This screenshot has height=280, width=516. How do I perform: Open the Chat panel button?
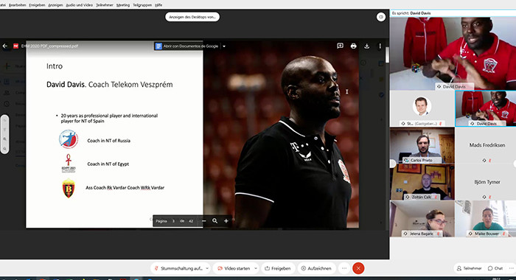pos(495,268)
